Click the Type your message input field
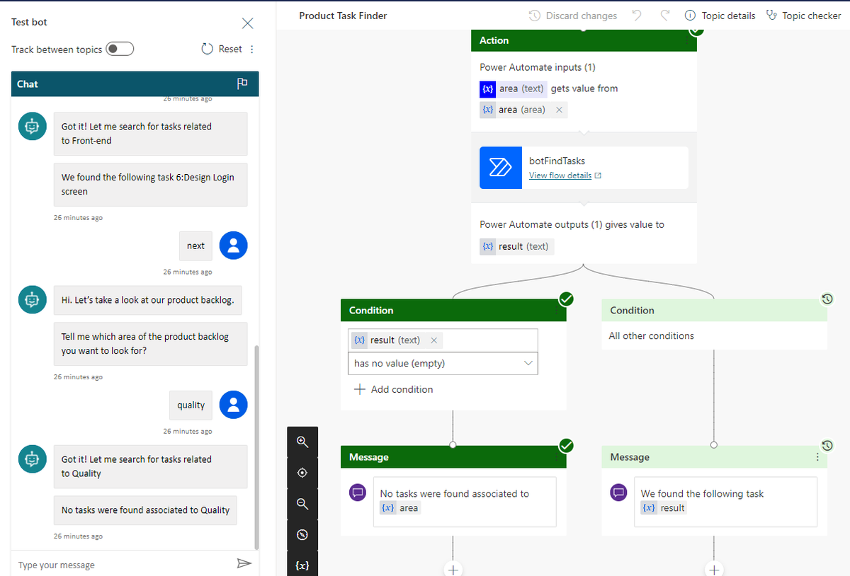The height and width of the screenshot is (576, 850). [x=106, y=564]
